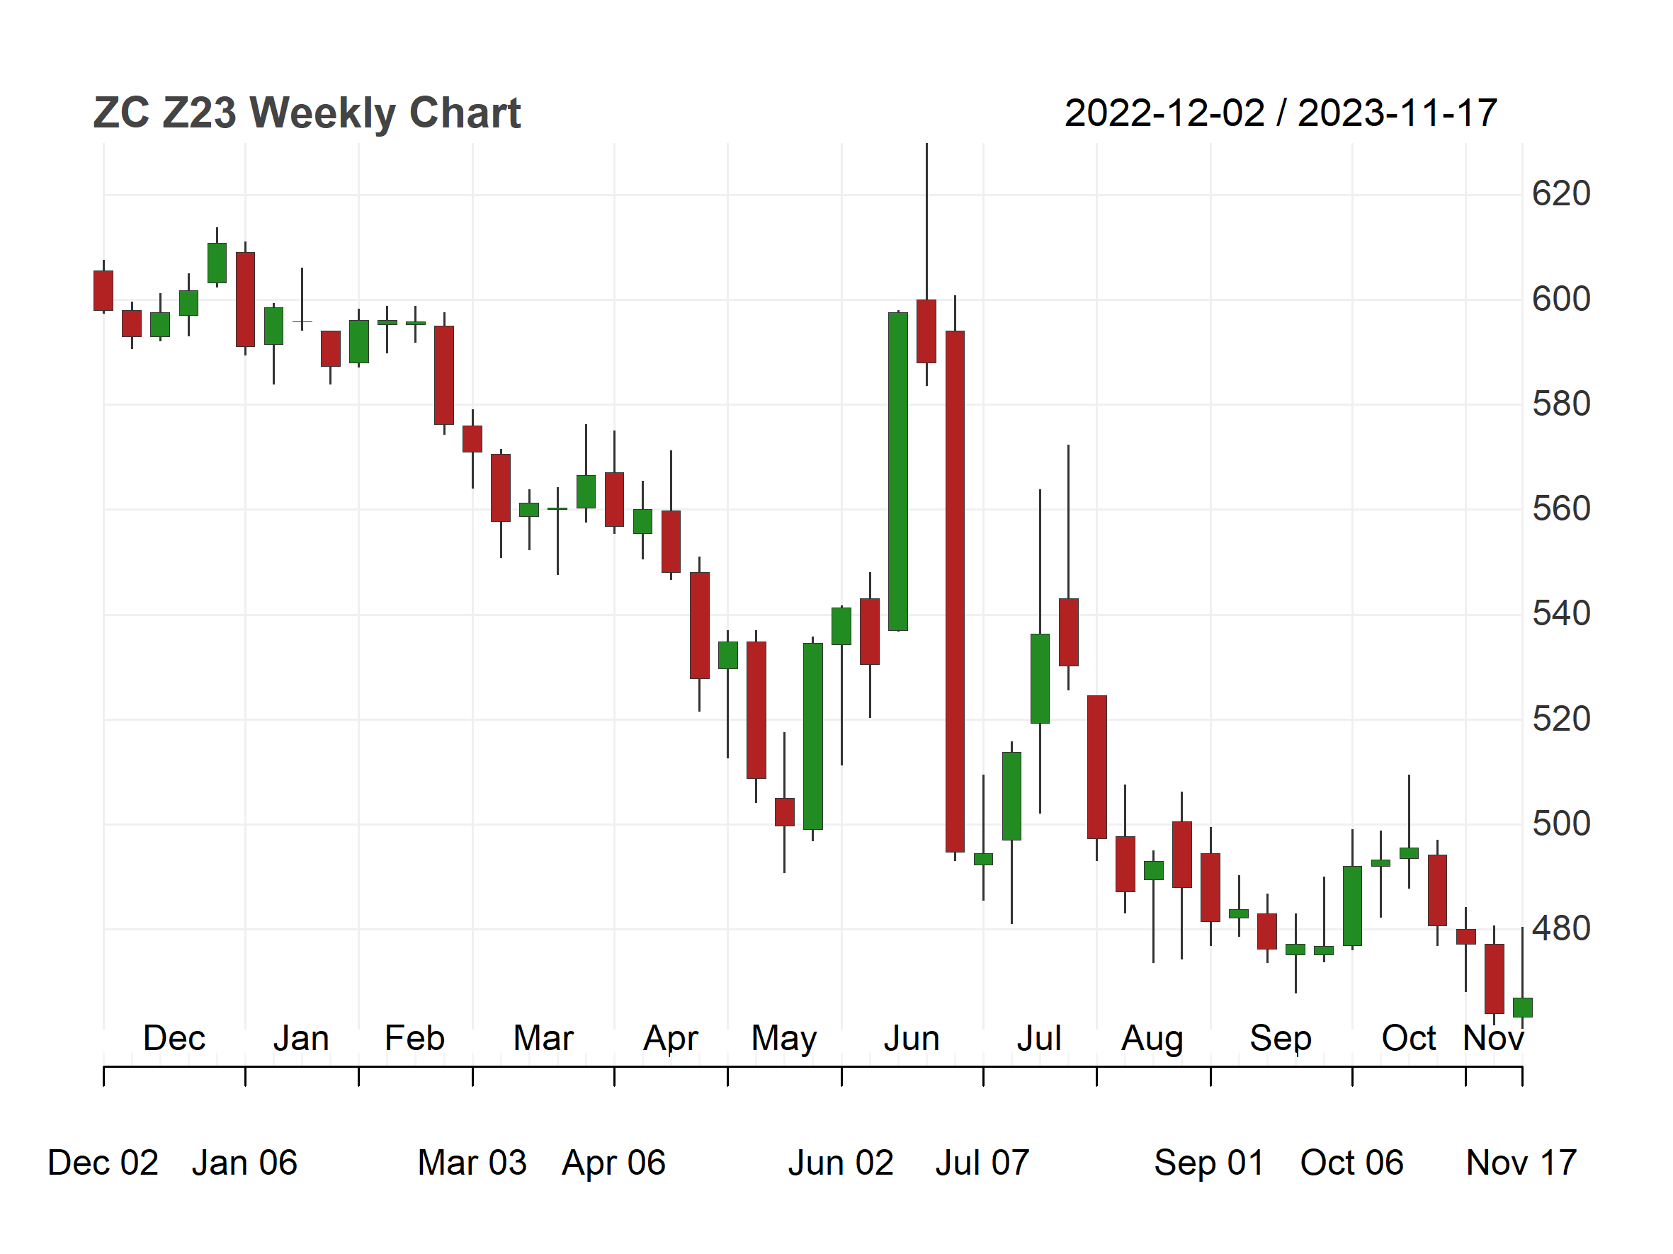Click the 500 price axis label
Viewport: 1673px width, 1254px height.
(1561, 824)
